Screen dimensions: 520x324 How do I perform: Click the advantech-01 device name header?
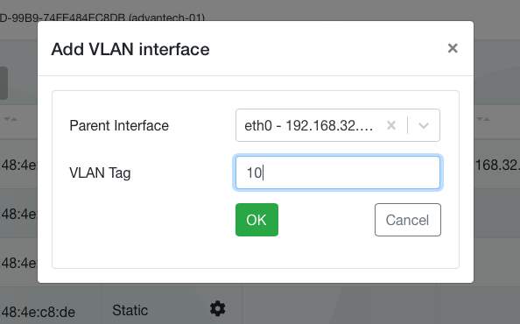pos(166,18)
